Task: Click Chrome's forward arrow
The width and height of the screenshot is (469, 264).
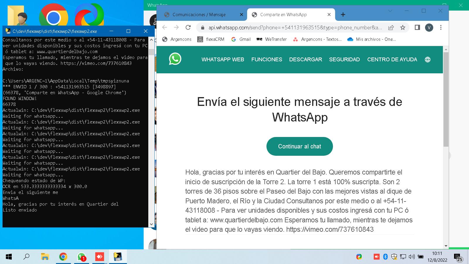Action: 176,28
